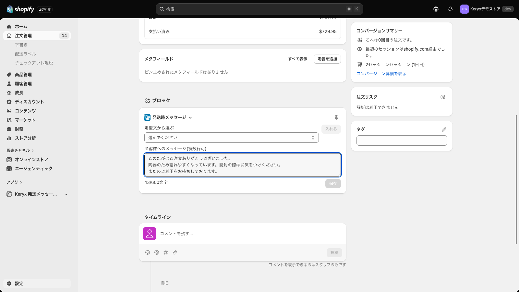This screenshot has width=519, height=292.
Task: Click the 成長 icon in sidebar
Action: pos(9,93)
